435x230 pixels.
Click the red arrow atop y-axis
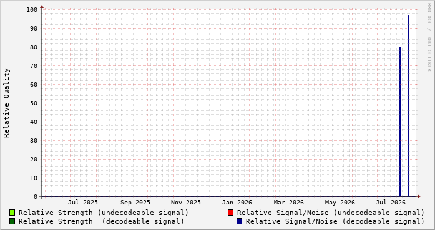coord(42,7)
